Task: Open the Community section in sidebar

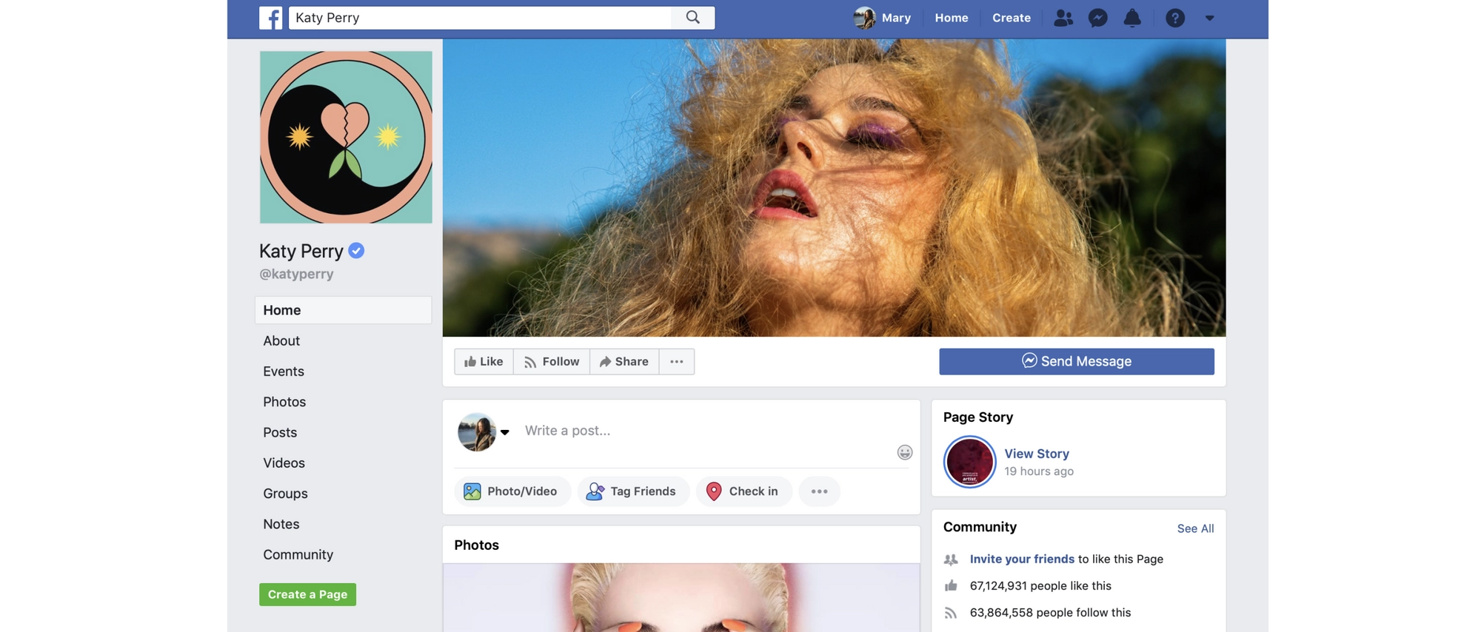Action: (298, 554)
